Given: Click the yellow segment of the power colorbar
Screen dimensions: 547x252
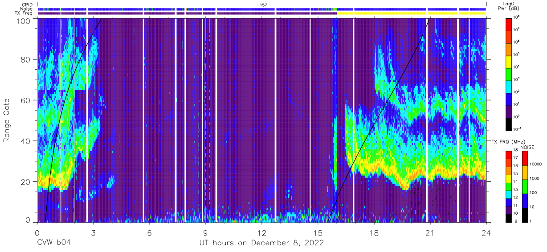Looking at the screenshot, I should coord(509,61).
